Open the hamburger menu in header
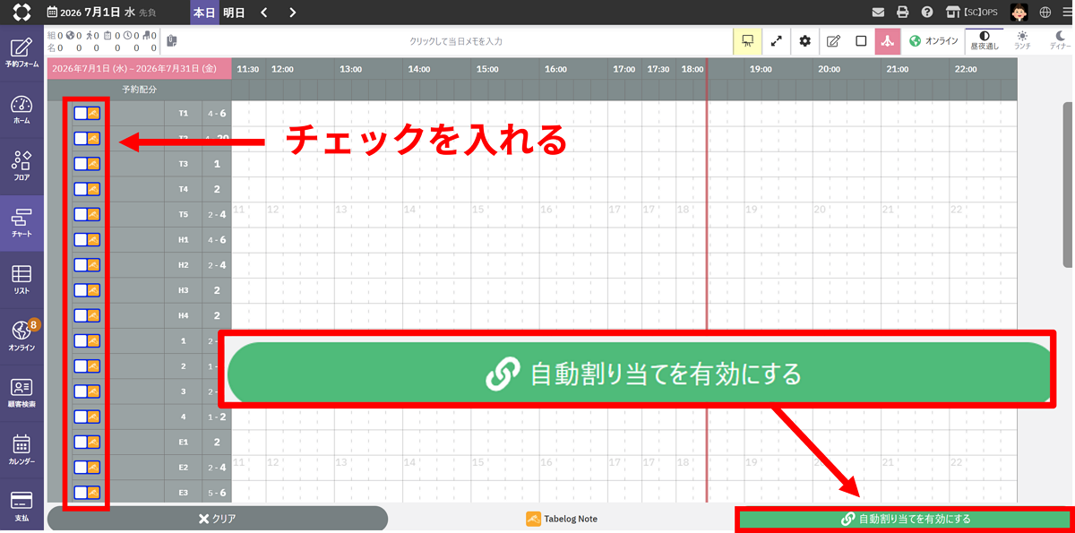The width and height of the screenshot is (1075, 533). click(1065, 13)
